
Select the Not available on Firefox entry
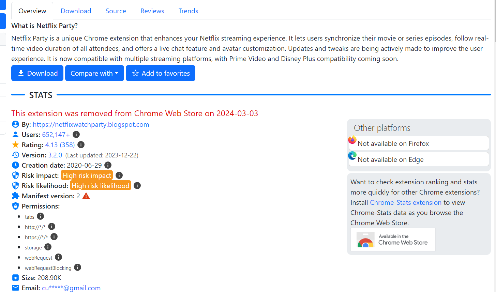pyautogui.click(x=419, y=143)
